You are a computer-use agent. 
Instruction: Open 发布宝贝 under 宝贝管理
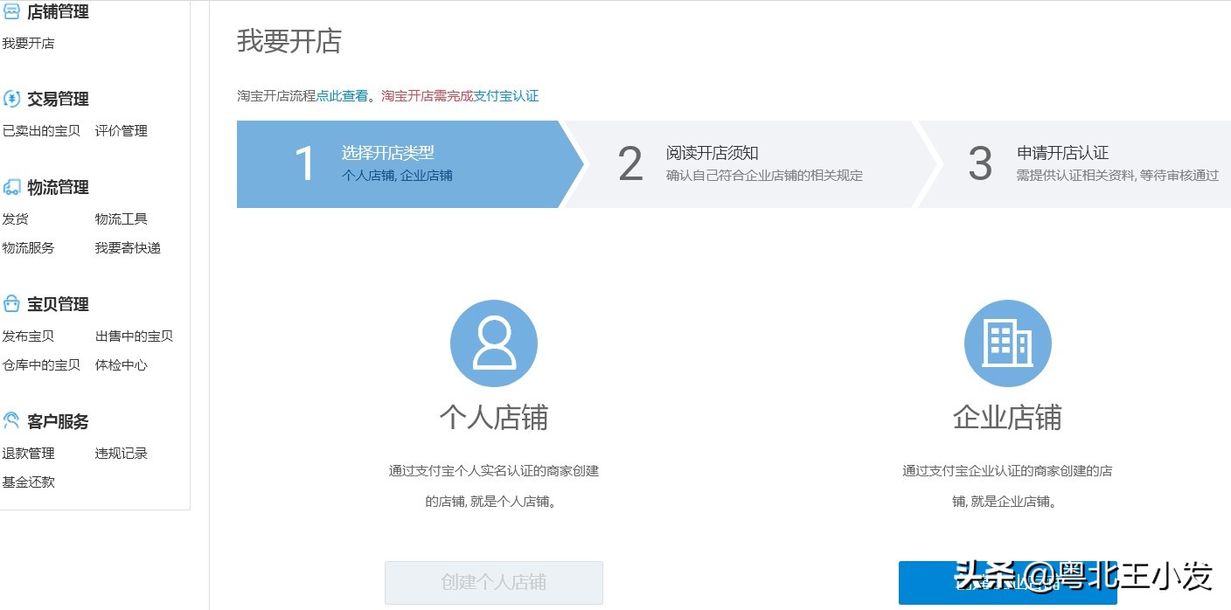click(x=29, y=336)
